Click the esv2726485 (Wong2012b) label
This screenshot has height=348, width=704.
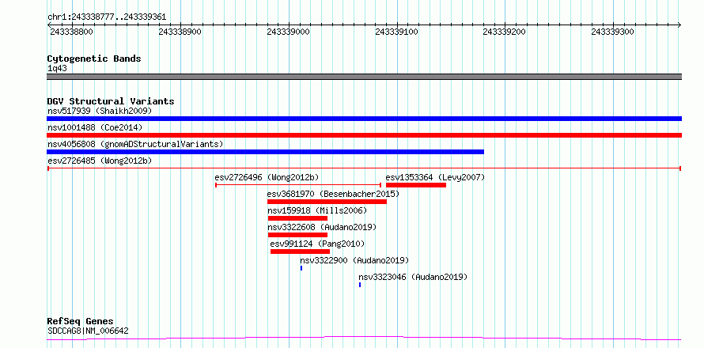[100, 161]
